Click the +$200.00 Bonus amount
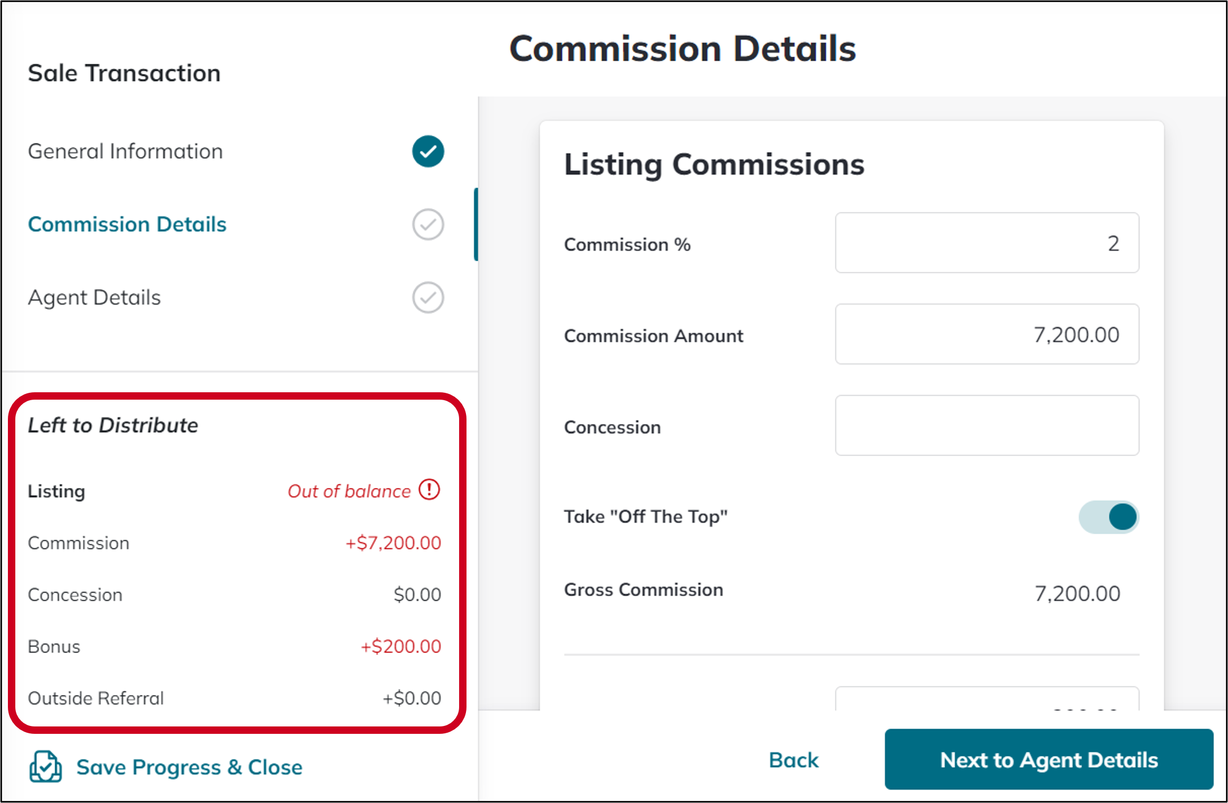This screenshot has height=803, width=1228. [x=401, y=646]
